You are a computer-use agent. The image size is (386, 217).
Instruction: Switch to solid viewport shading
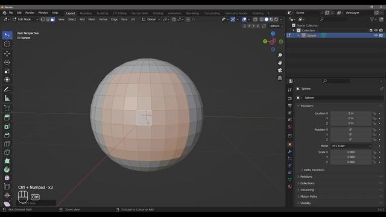click(267, 19)
